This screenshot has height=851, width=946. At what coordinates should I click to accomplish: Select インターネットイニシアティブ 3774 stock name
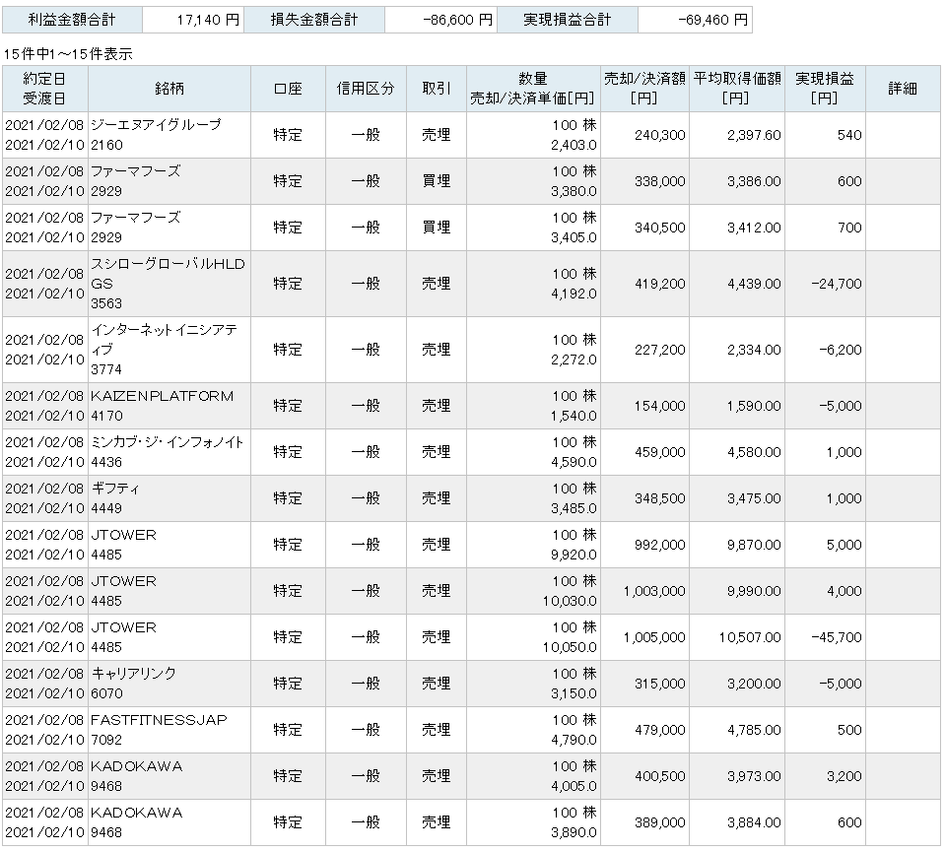point(165,350)
